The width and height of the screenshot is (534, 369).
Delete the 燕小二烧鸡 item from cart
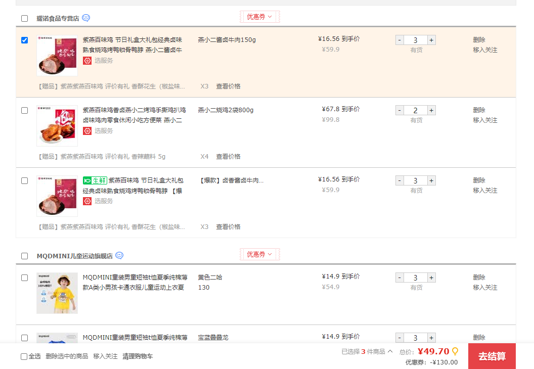coord(479,110)
